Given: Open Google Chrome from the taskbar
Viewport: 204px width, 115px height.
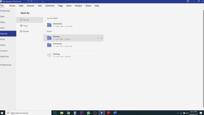Looking at the screenshot, I should click(68, 113).
